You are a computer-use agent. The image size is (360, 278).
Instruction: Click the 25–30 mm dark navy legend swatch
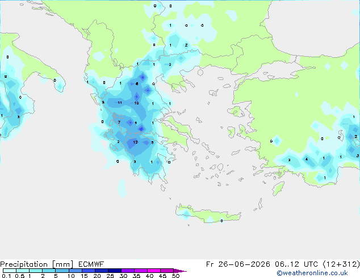pos(115,271)
